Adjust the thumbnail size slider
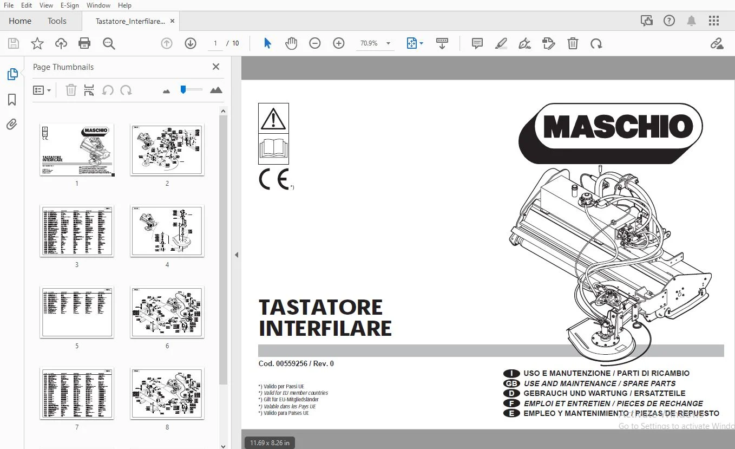Viewport: 735px width, 449px height. click(183, 89)
